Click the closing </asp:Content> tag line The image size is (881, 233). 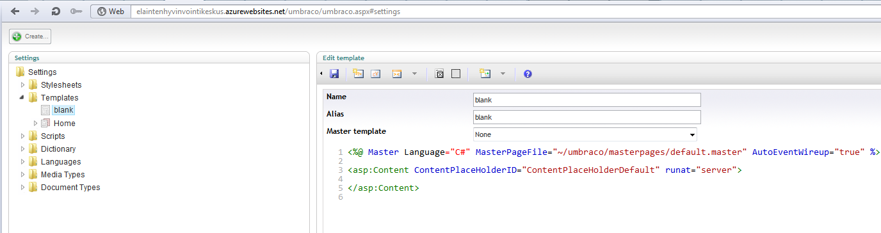tap(384, 188)
